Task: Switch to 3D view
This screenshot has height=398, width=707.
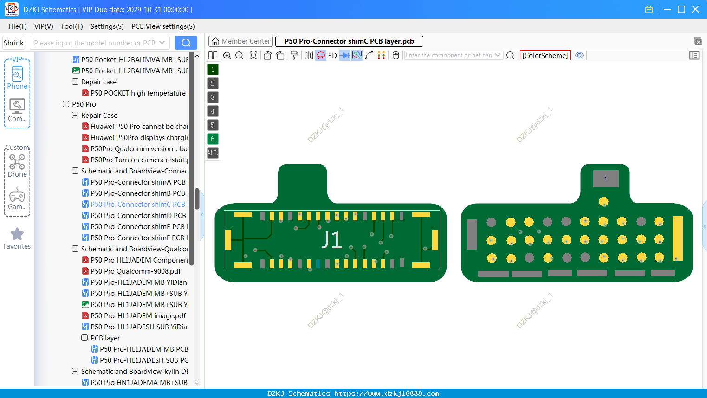Action: pyautogui.click(x=332, y=55)
